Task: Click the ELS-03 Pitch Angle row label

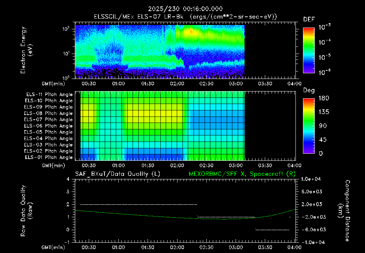Action: (x=48, y=145)
